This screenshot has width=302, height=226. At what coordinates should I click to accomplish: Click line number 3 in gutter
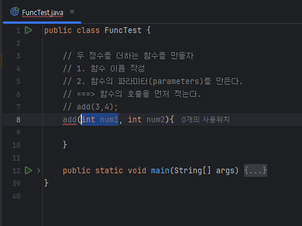click(18, 56)
